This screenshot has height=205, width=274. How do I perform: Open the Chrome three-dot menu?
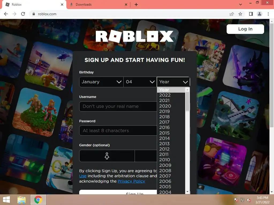[268, 14]
